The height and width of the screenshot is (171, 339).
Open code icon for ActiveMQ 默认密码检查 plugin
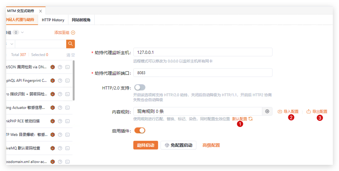67,148
